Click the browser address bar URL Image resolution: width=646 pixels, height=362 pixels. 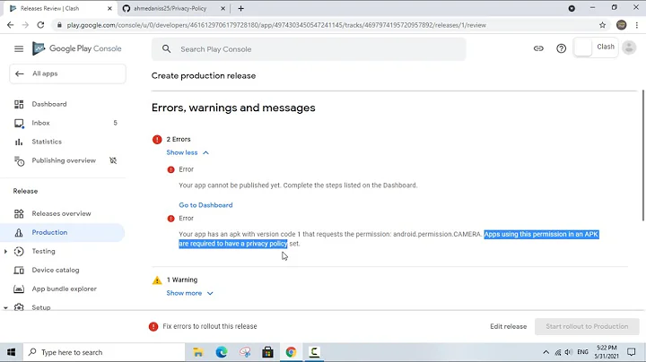tap(276, 25)
